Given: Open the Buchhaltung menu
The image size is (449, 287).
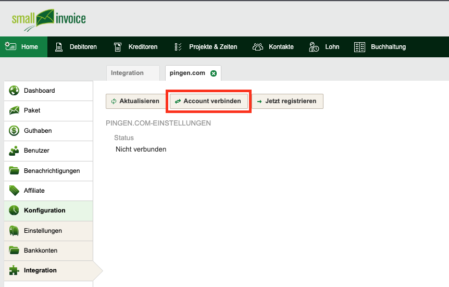Looking at the screenshot, I should click(x=388, y=47).
